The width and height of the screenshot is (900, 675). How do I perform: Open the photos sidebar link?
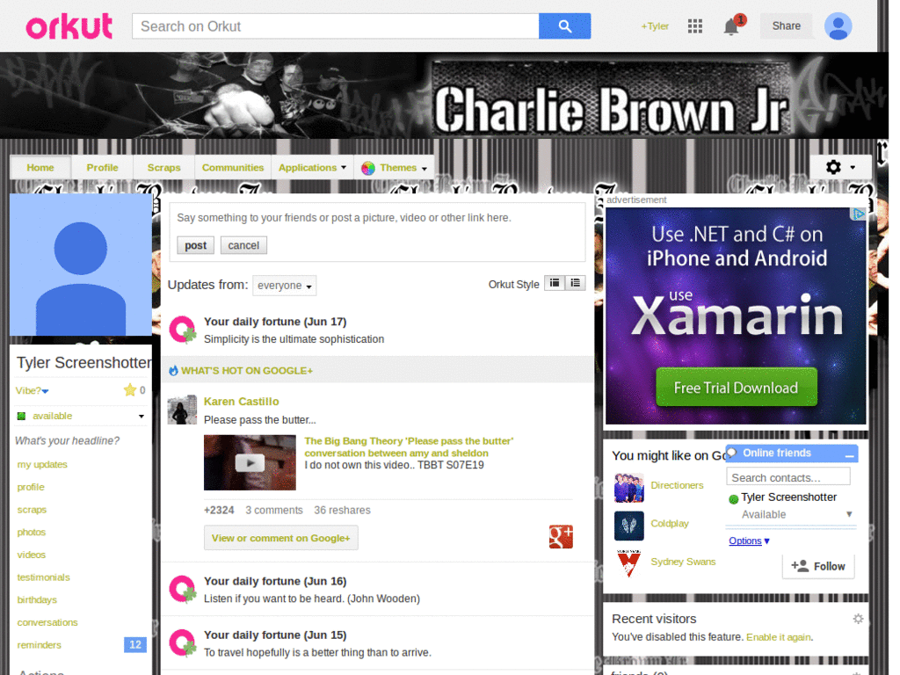click(31, 532)
